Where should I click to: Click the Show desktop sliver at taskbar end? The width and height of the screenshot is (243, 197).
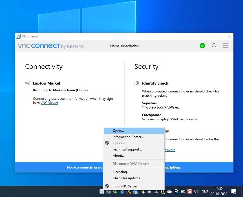[242, 191]
